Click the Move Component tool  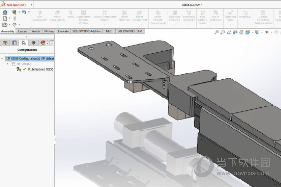coord(140,16)
